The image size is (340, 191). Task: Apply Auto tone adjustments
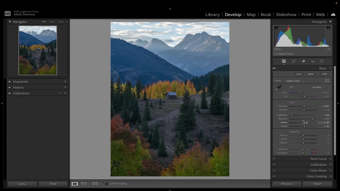[299, 74]
